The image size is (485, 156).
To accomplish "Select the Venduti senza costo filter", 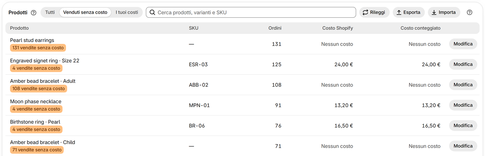I will [x=85, y=12].
